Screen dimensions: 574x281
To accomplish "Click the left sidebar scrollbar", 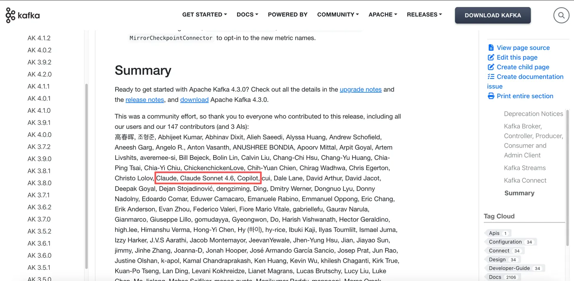I will click(x=87, y=176).
